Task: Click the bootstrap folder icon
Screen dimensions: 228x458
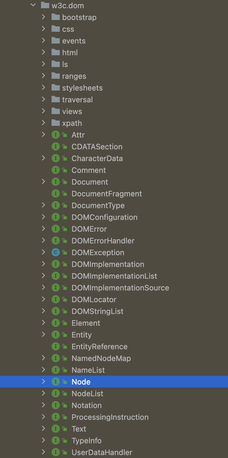Action: click(x=55, y=17)
